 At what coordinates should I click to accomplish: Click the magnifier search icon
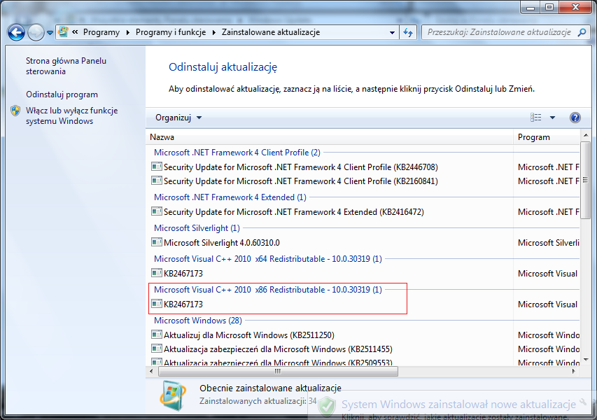click(x=582, y=32)
